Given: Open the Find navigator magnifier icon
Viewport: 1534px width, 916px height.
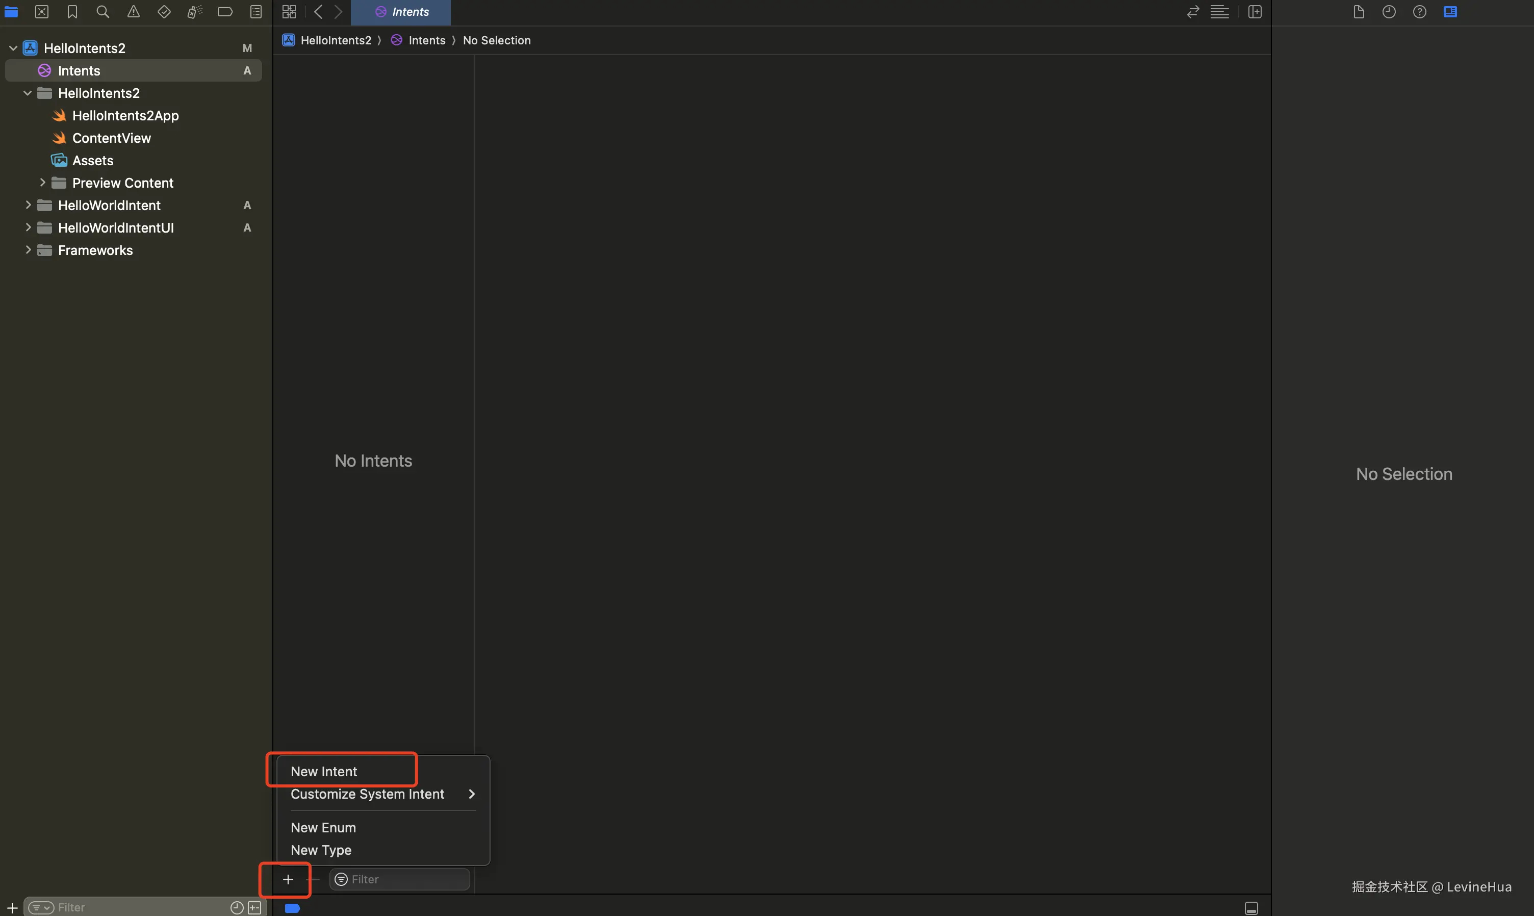Looking at the screenshot, I should [x=103, y=12].
